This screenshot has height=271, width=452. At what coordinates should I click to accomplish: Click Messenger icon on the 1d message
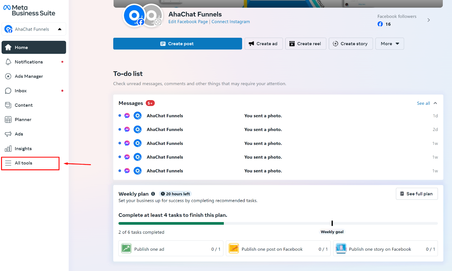[x=127, y=116]
